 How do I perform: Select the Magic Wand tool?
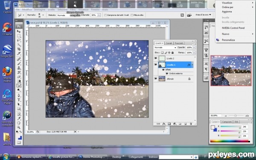coord(19,44)
